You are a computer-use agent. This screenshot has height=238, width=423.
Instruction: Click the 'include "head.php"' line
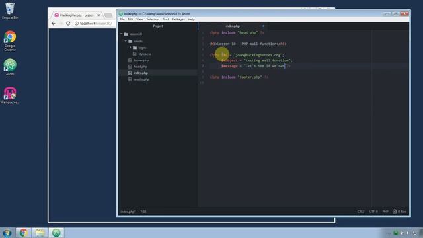pyautogui.click(x=237, y=32)
